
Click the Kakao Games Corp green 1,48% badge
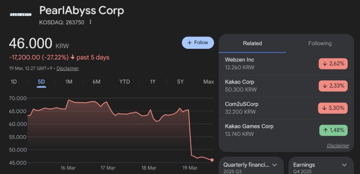pos(333,130)
